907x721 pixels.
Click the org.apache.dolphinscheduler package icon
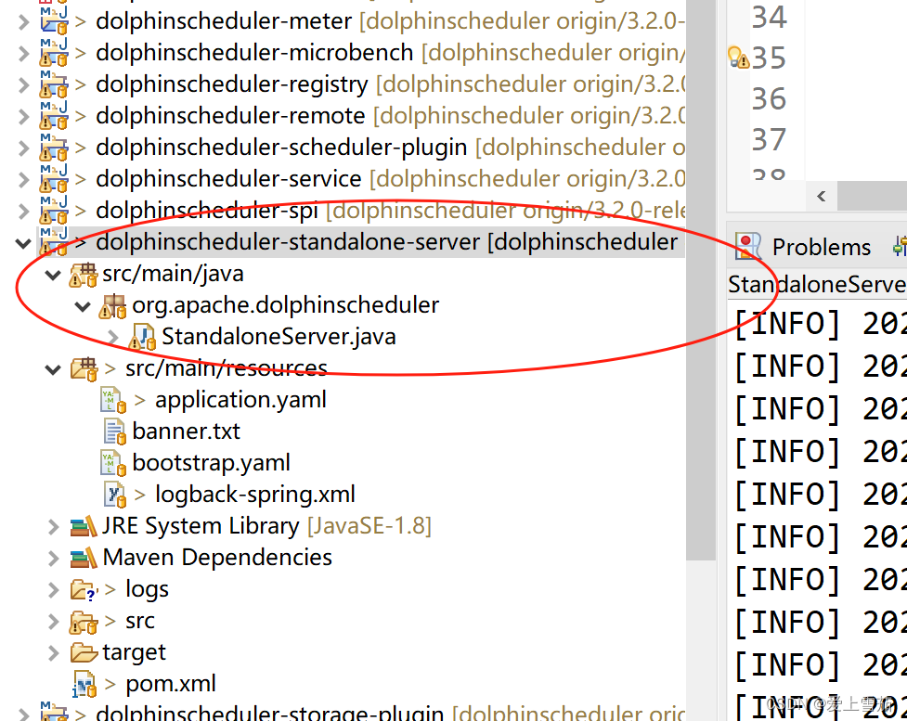pos(112,304)
